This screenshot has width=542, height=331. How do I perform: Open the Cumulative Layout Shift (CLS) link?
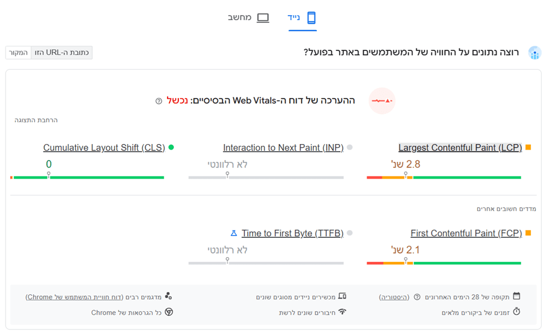click(x=104, y=148)
